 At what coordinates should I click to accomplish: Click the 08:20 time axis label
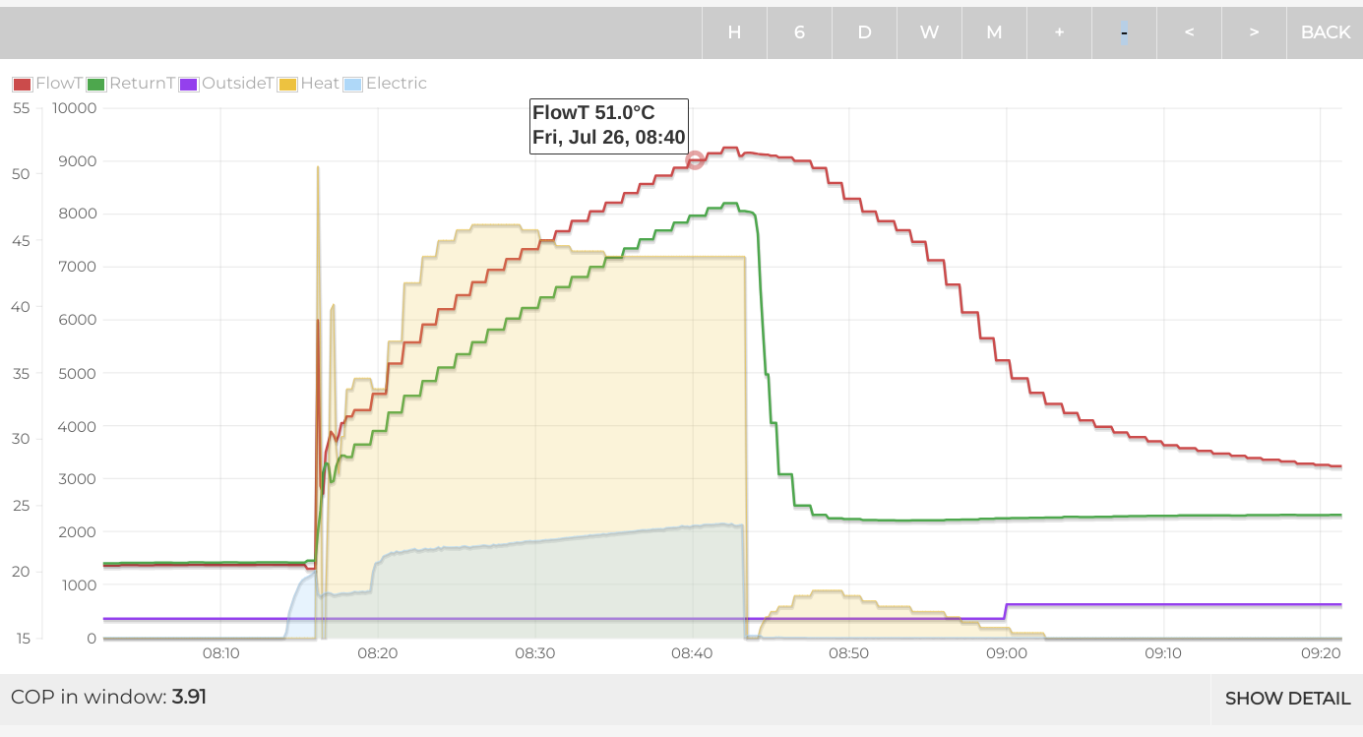(377, 653)
